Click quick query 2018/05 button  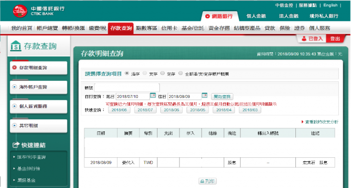coord(197,110)
